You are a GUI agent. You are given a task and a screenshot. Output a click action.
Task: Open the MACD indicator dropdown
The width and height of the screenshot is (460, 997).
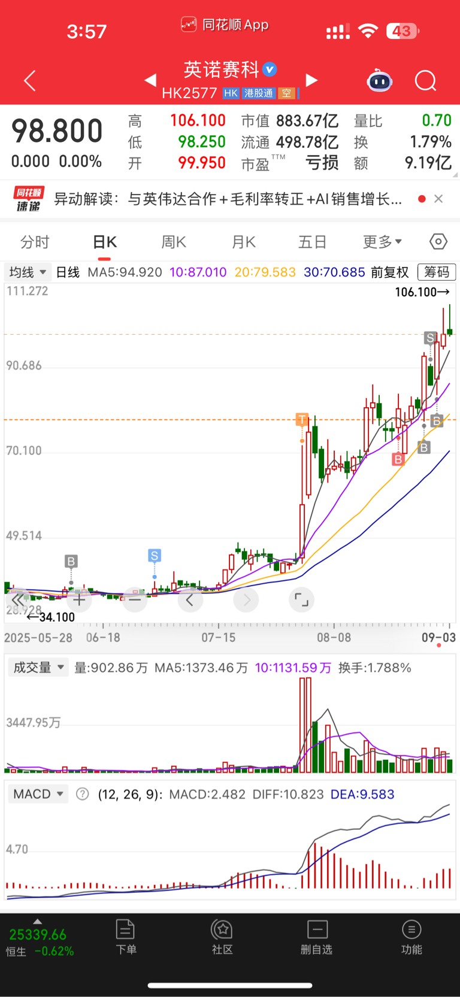[x=38, y=794]
